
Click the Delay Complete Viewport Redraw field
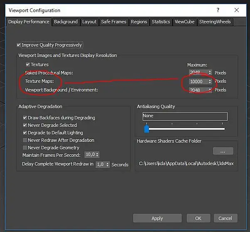pyautogui.click(x=101, y=165)
